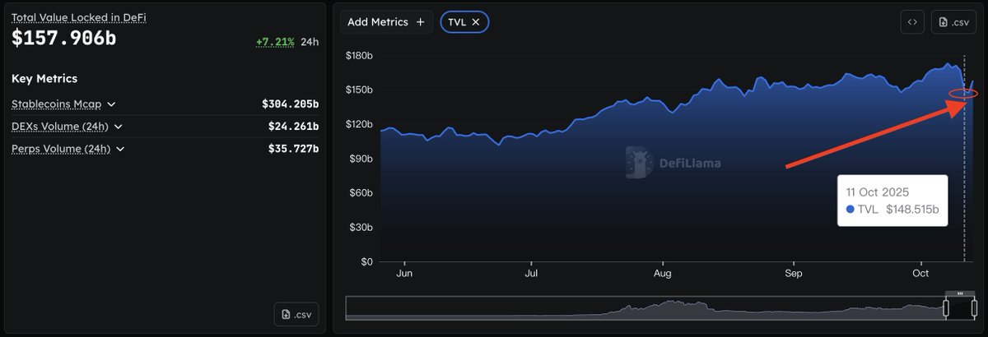
Task: Click the DefiLlama llama watermark logo
Action: point(636,162)
